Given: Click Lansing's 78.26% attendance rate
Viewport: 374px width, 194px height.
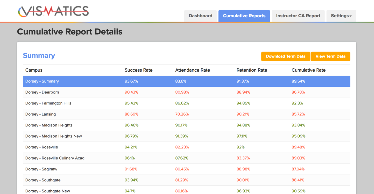Looking at the screenshot, I should click(182, 114).
